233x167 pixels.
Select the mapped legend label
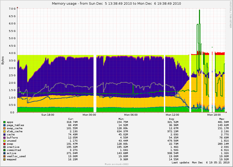coord(11,159)
